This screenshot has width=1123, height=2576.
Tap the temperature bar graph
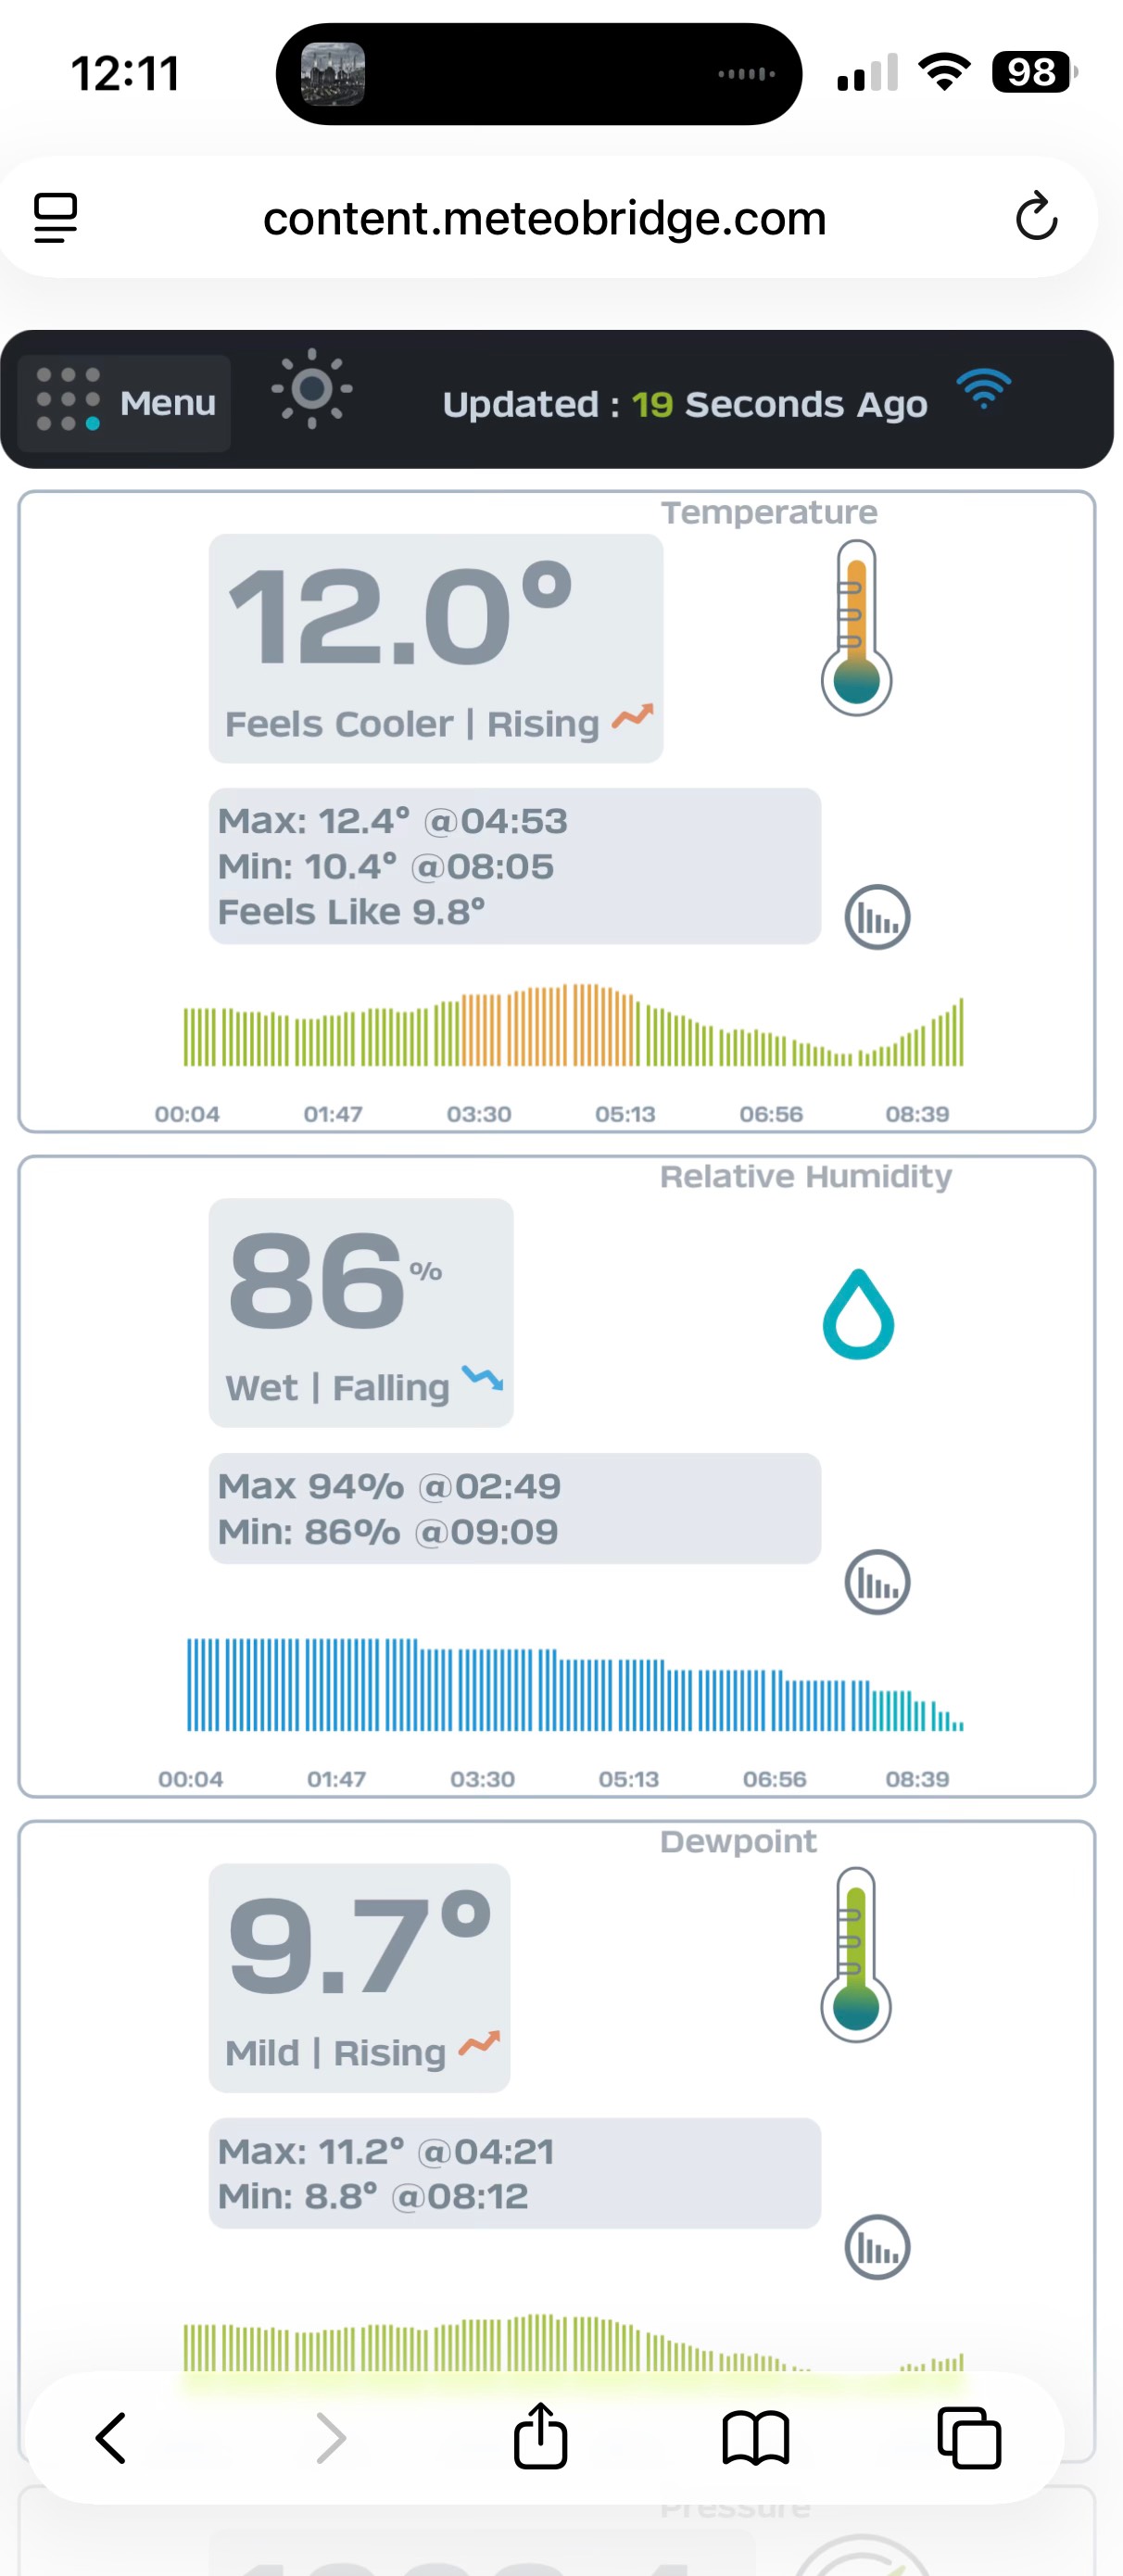coord(573,1026)
